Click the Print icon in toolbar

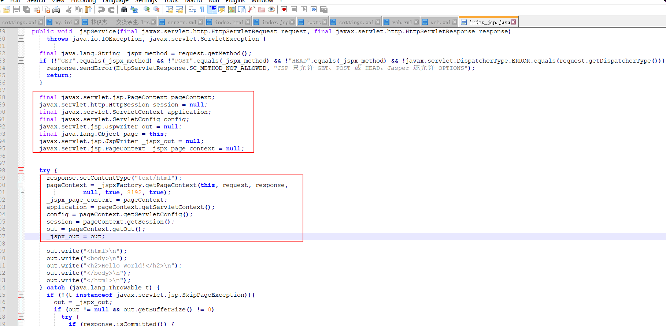click(x=56, y=10)
